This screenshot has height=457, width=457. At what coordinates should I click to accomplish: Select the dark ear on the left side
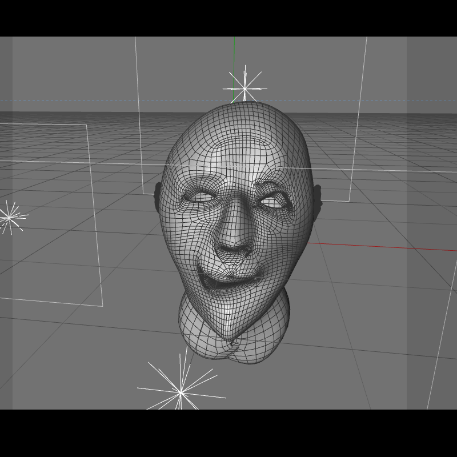[158, 195]
